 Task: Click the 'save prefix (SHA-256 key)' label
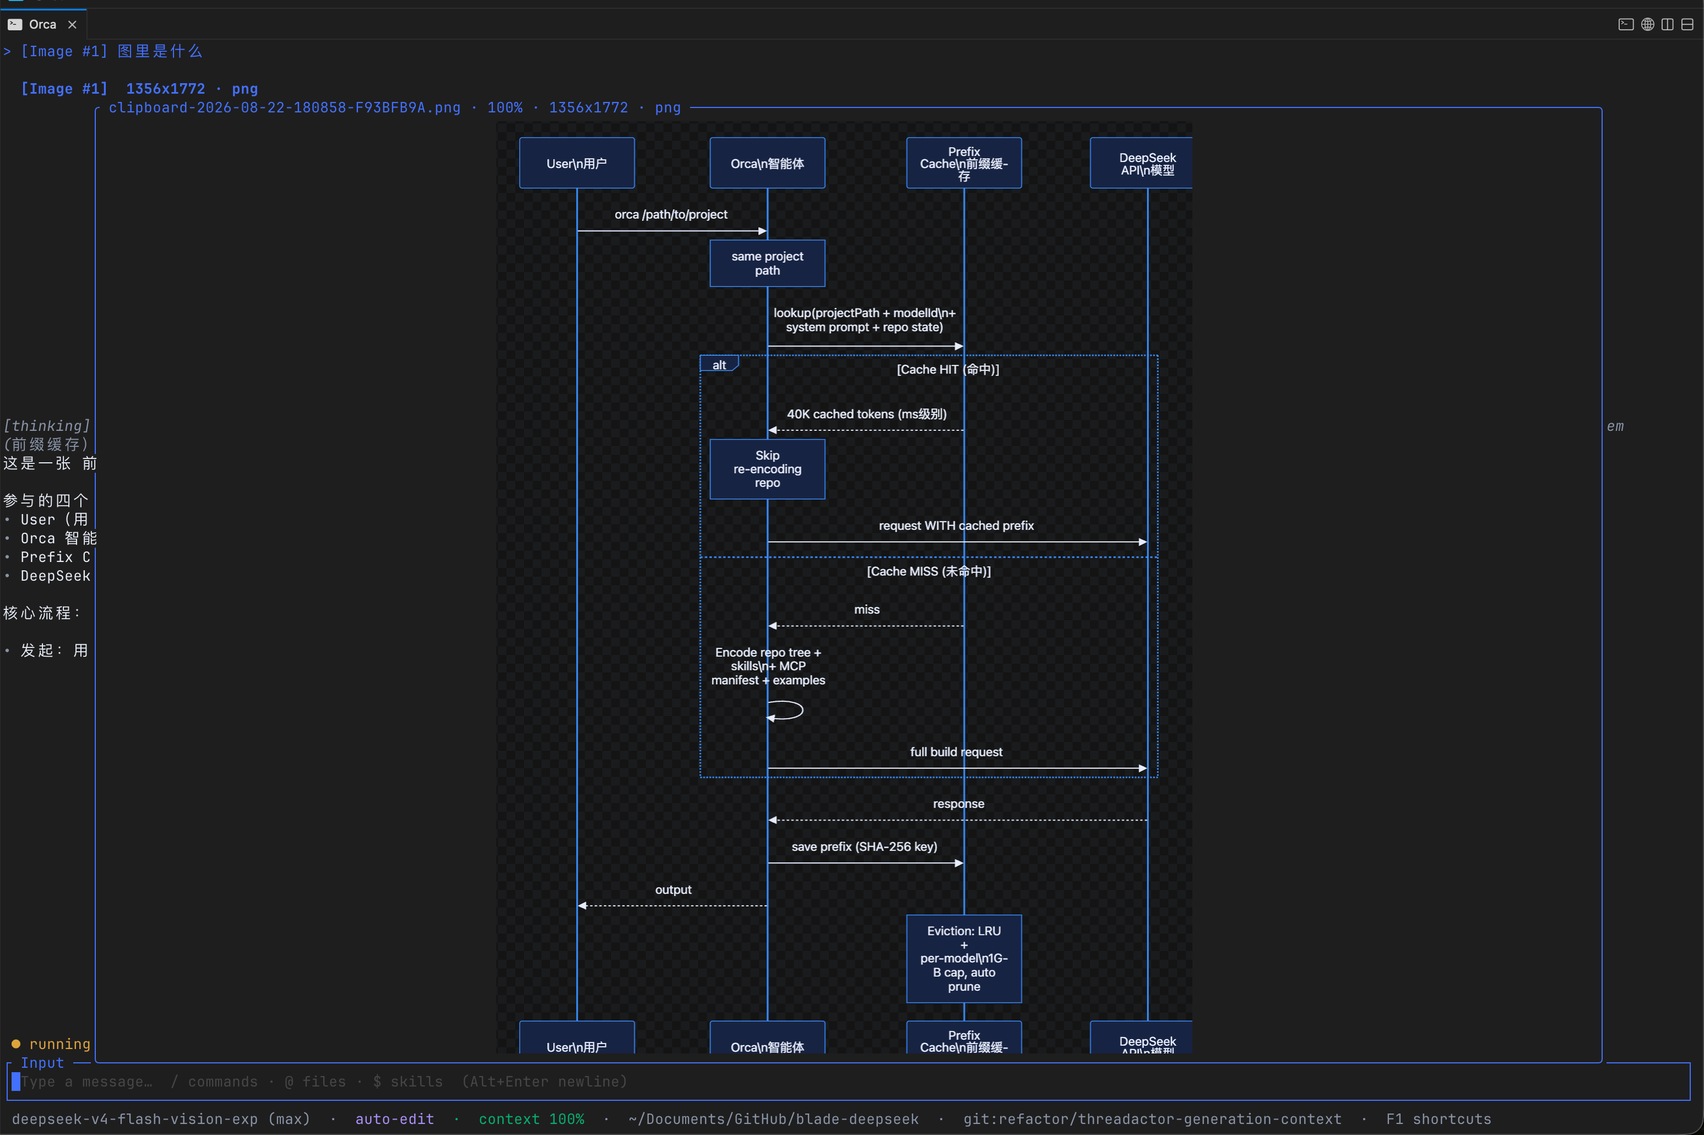pos(864,847)
